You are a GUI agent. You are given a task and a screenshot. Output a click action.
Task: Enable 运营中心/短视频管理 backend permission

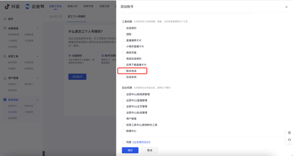tap(123, 94)
